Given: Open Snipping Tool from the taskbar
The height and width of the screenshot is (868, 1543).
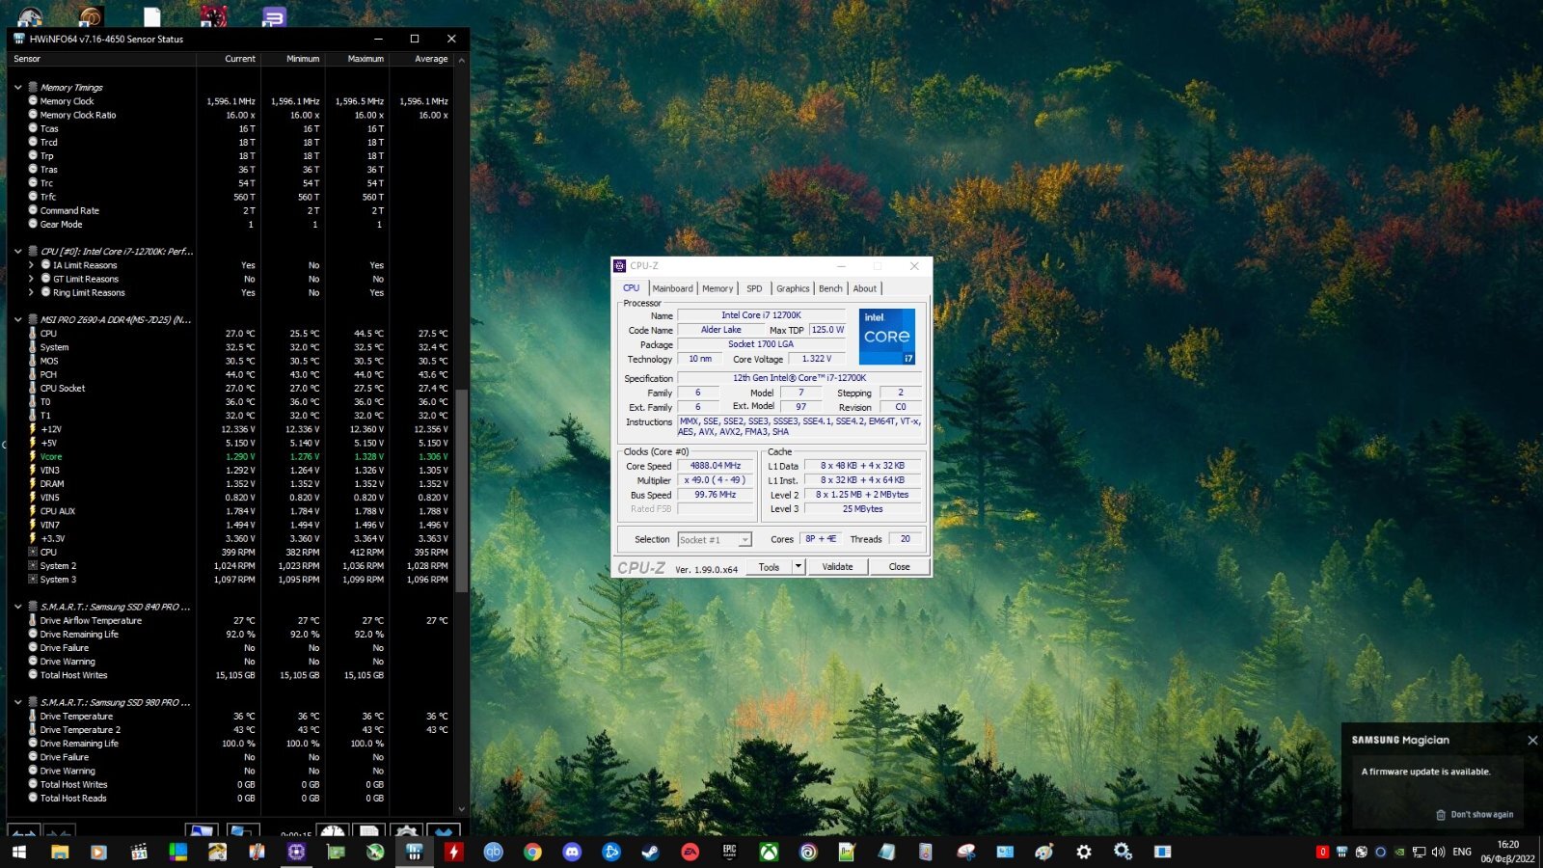Looking at the screenshot, I should pyautogui.click(x=966, y=852).
